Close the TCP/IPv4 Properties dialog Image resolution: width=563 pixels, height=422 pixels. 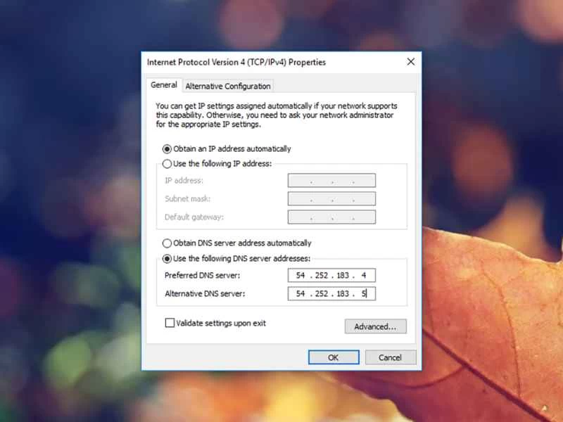(410, 62)
